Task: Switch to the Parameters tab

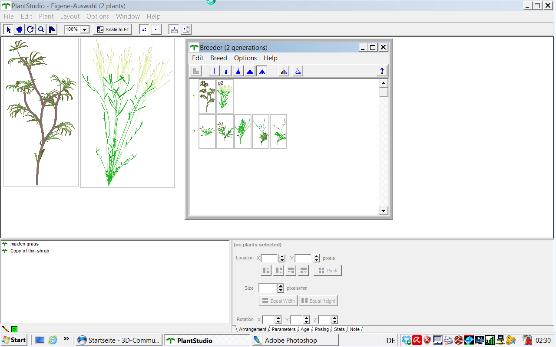Action: (x=284, y=330)
